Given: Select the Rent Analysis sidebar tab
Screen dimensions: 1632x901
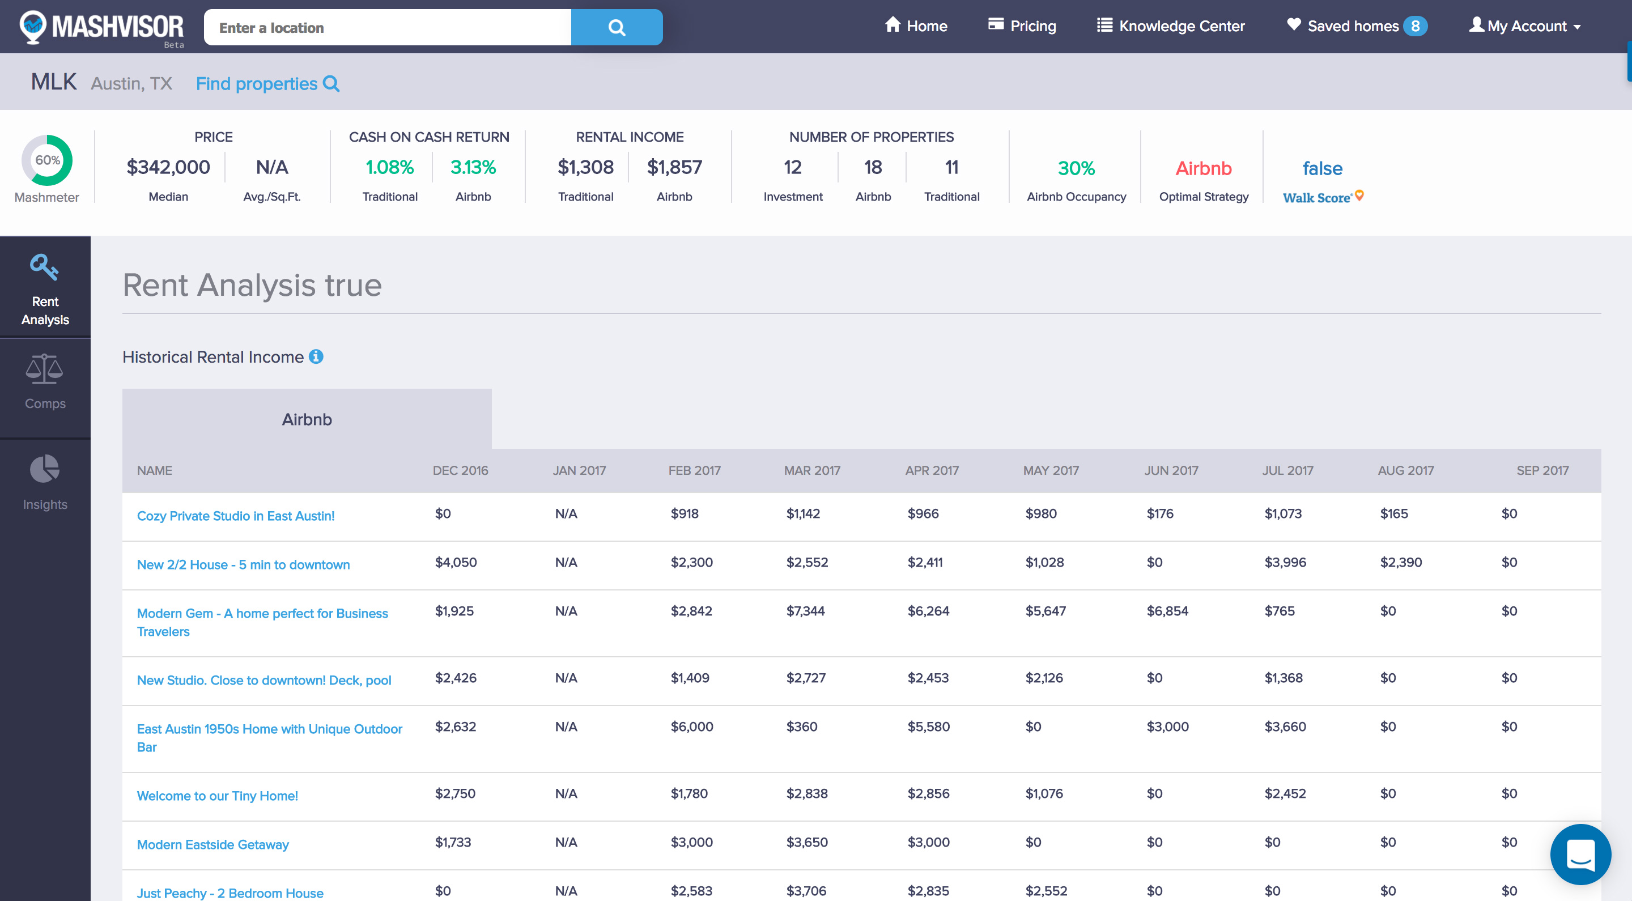Looking at the screenshot, I should pos(45,290).
